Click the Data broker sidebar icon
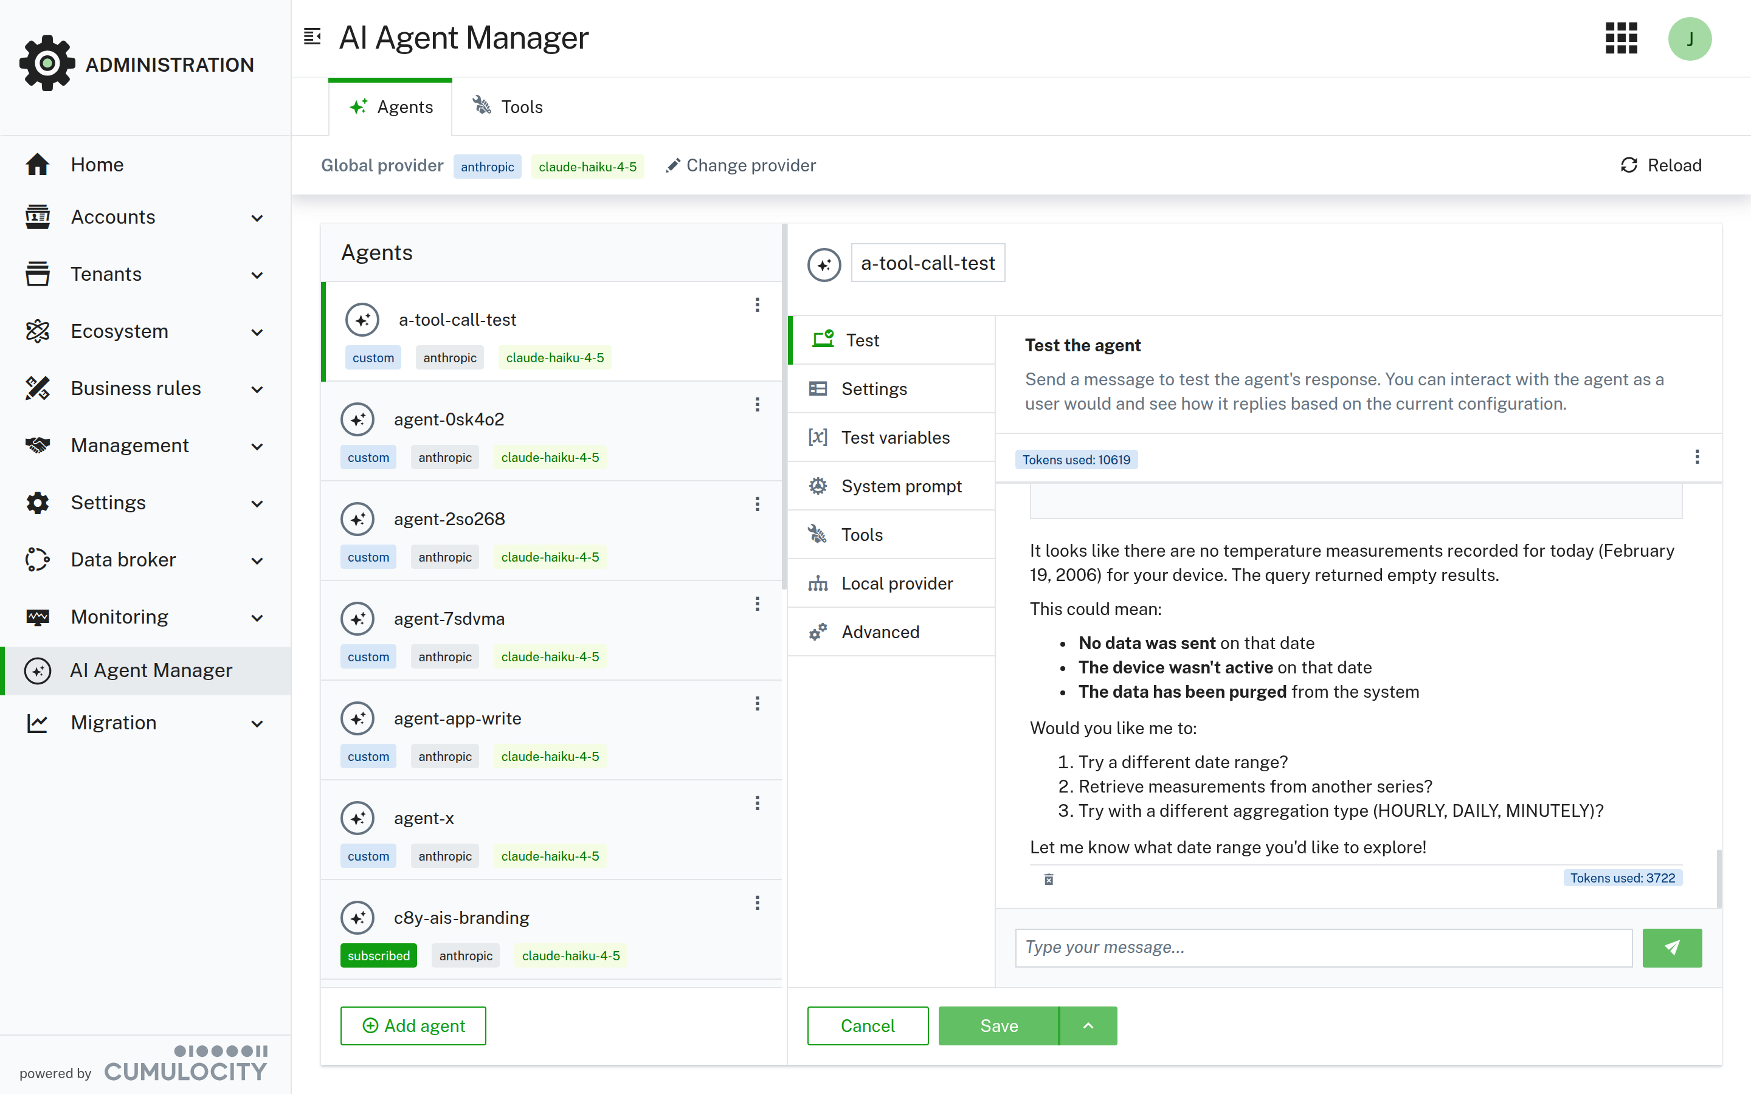1751x1094 pixels. pos(37,559)
